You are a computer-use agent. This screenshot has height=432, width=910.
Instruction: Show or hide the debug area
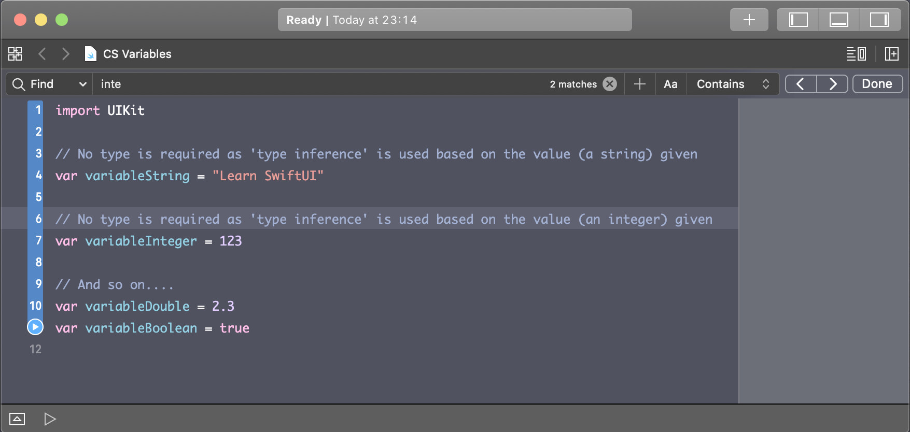(17, 419)
